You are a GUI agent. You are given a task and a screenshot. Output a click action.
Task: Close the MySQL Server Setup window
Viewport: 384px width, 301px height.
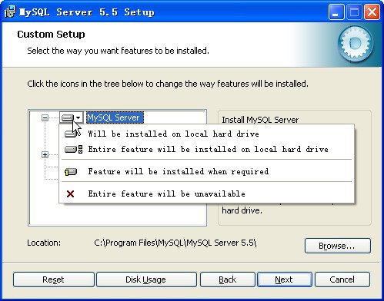(372, 12)
